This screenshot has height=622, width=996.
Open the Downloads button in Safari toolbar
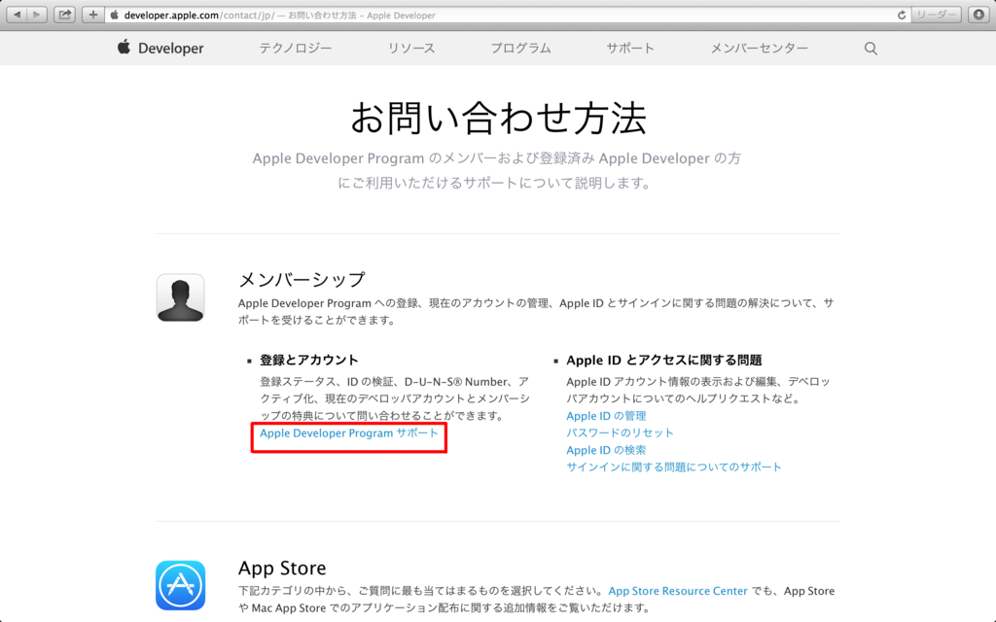[x=978, y=15]
